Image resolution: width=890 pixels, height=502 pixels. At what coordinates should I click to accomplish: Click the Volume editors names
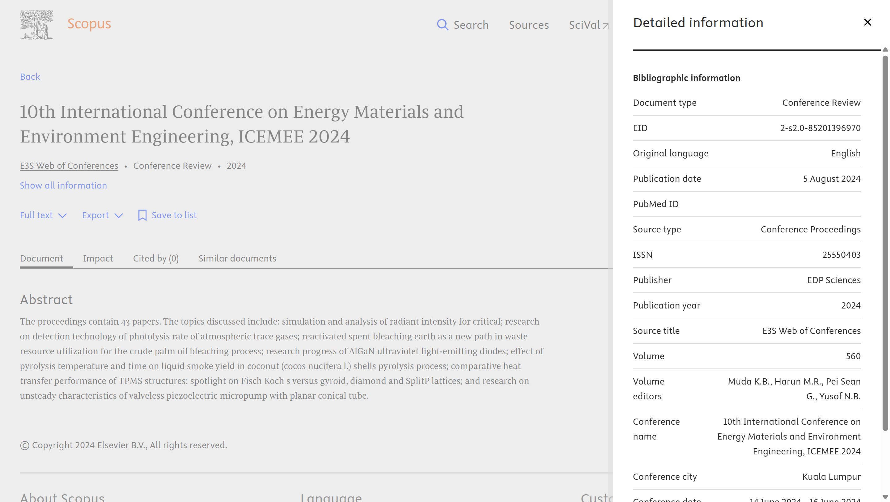tap(794, 389)
